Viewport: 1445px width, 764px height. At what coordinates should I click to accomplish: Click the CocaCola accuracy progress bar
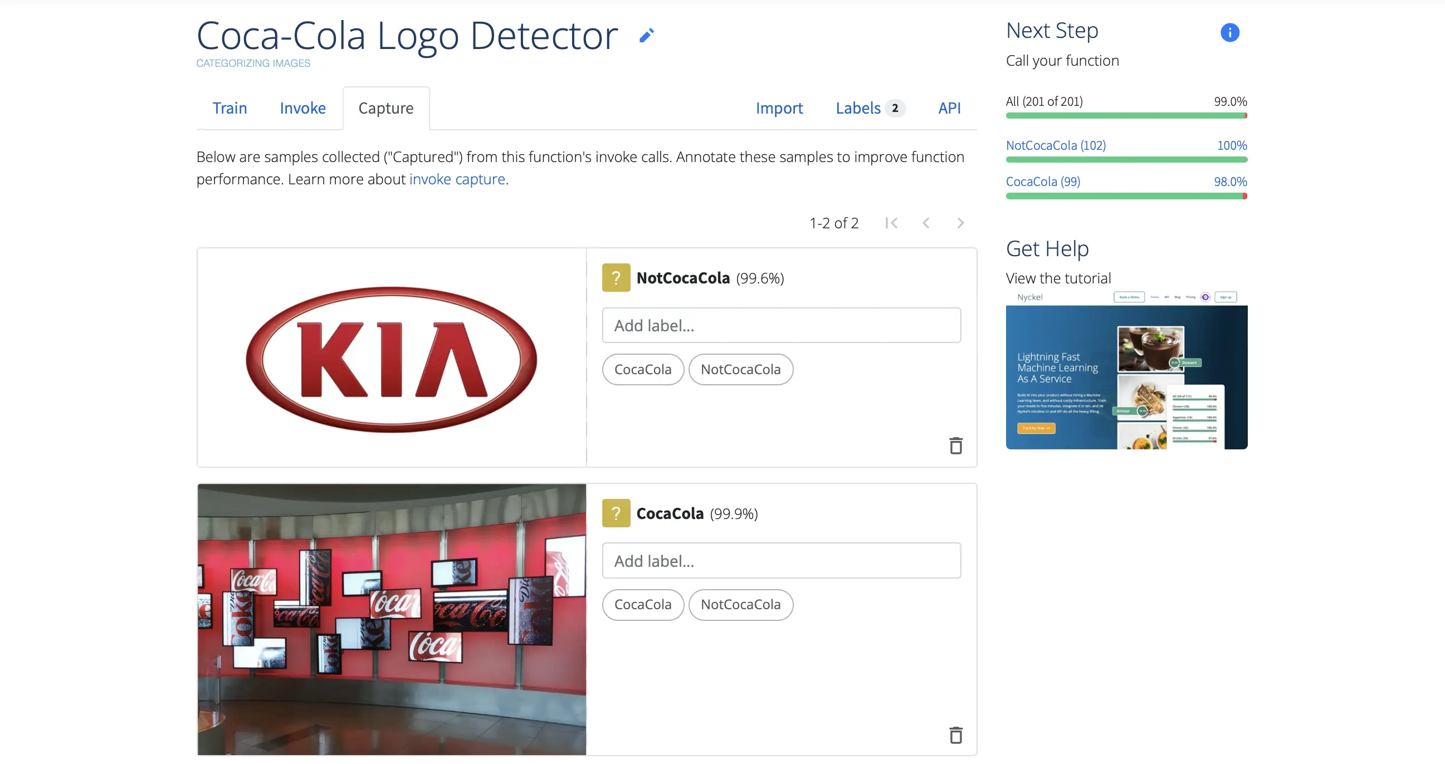point(1126,197)
